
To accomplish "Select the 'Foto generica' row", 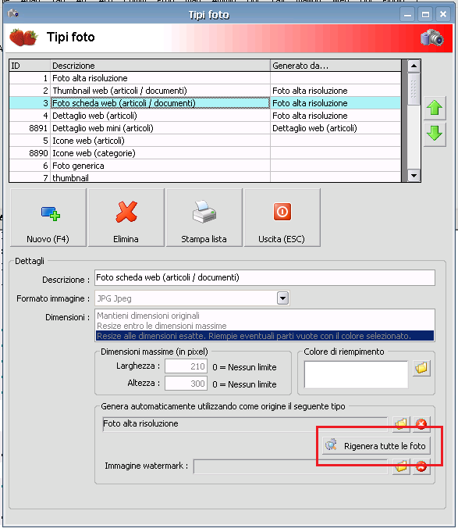I will tap(205, 166).
